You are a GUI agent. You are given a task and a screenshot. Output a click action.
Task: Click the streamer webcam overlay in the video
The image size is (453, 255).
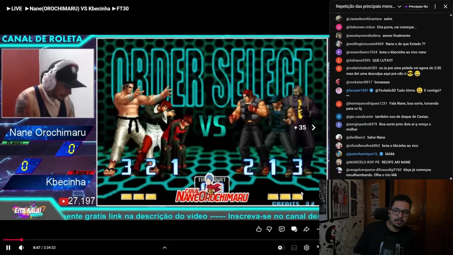[x=48, y=83]
